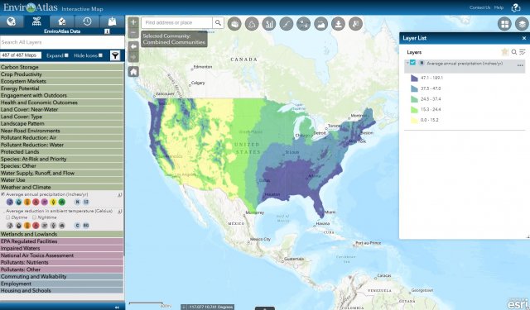Click the home default extent button
Screen dimensions: 530x310
point(133,72)
